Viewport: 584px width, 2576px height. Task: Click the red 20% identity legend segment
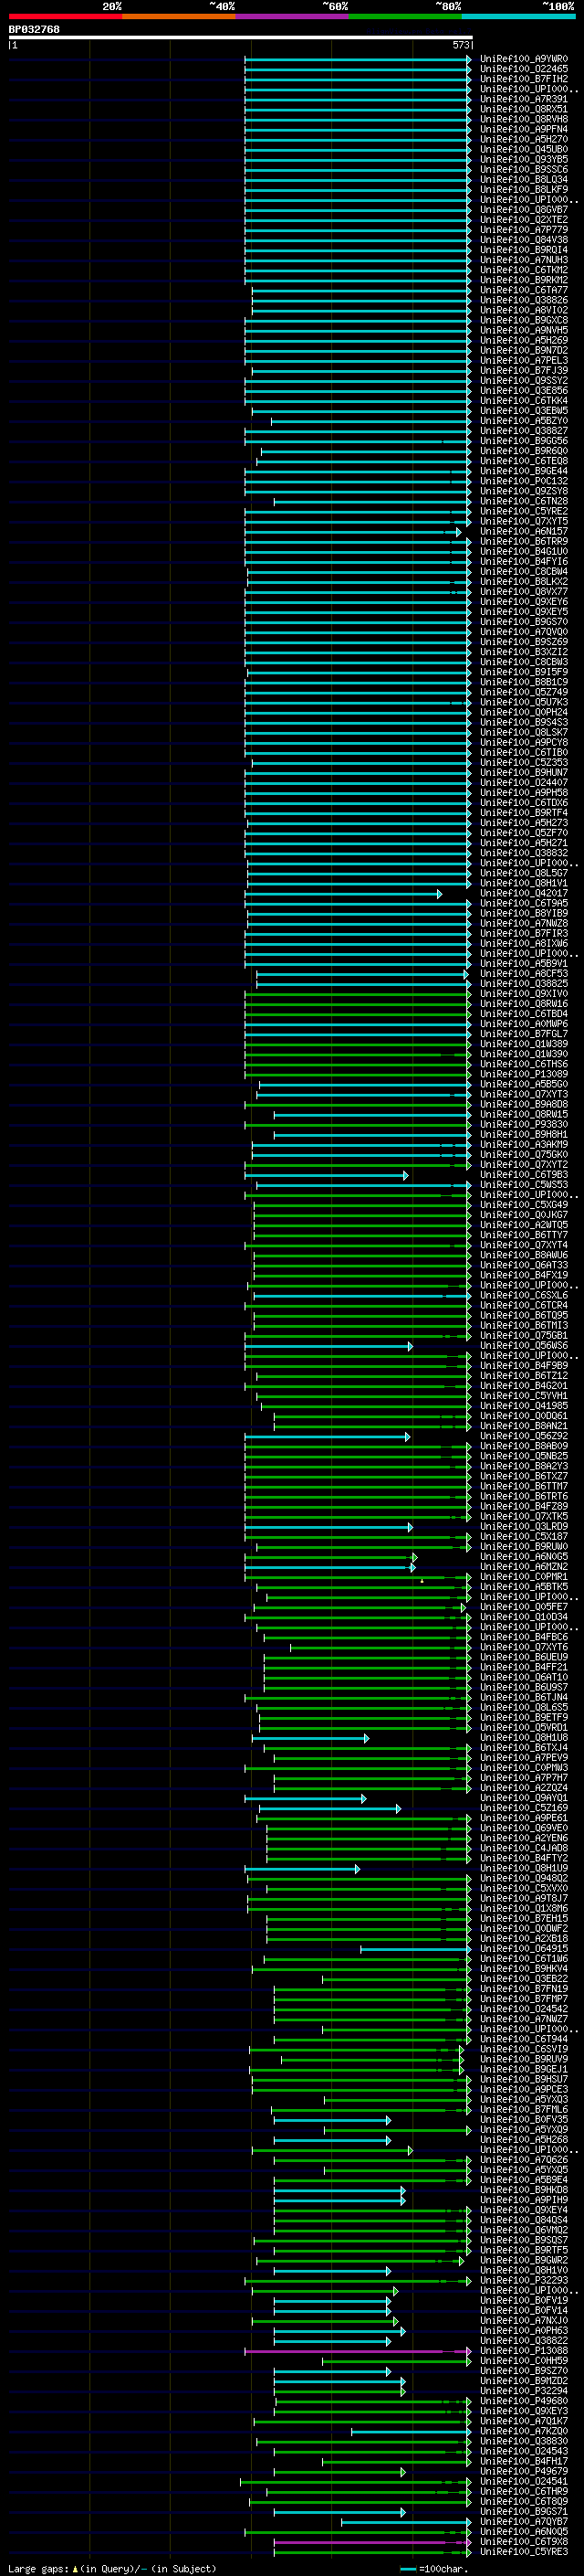(65, 16)
